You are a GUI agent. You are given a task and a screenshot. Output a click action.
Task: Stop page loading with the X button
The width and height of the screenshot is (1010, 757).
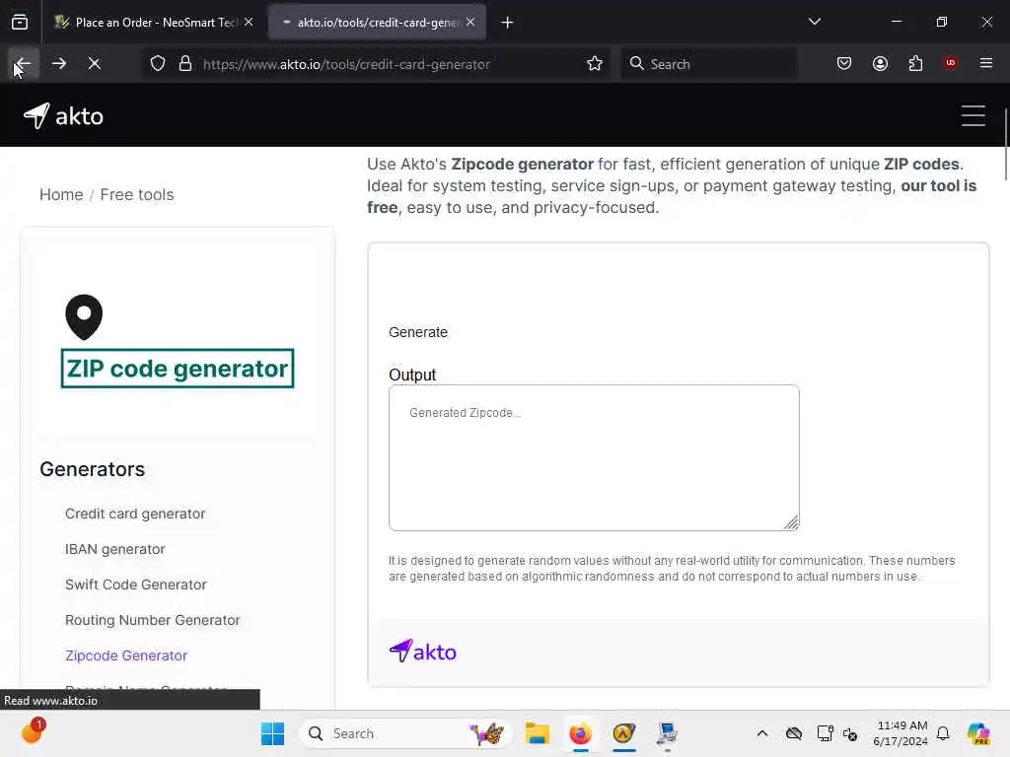click(94, 64)
